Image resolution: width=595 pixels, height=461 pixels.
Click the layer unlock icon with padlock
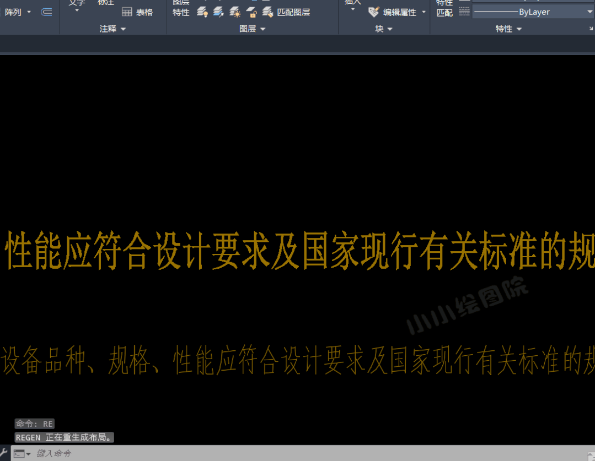point(251,12)
